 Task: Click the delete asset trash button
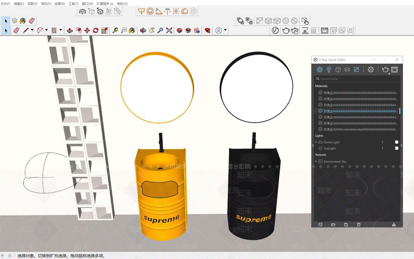[359, 224]
